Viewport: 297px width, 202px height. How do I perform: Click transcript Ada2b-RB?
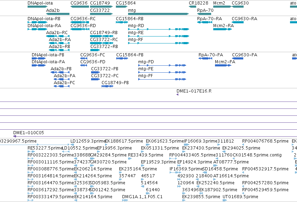click(x=59, y=50)
